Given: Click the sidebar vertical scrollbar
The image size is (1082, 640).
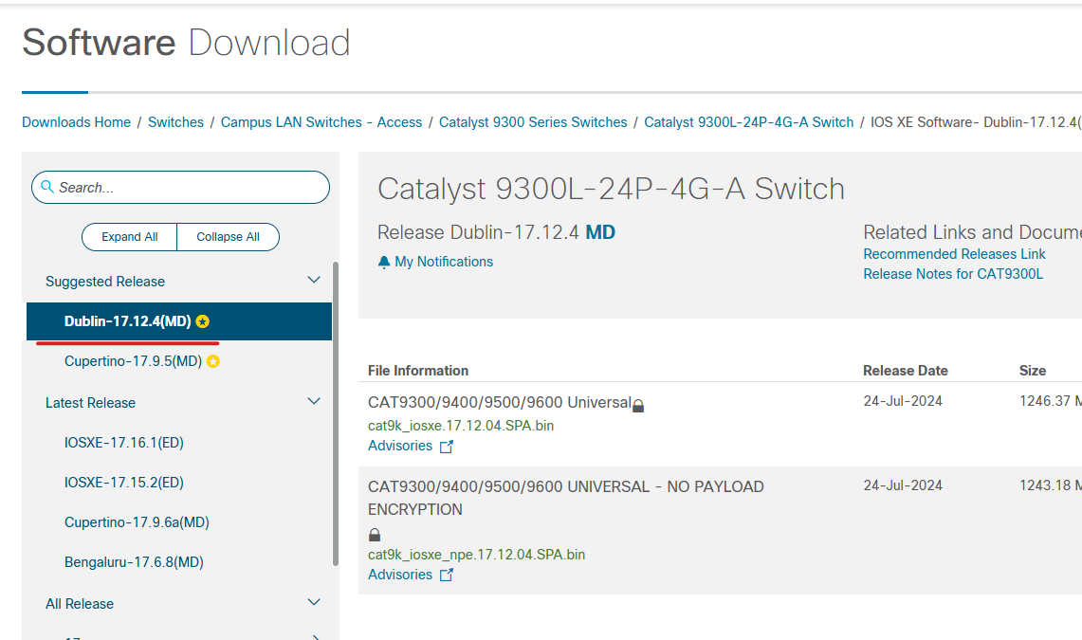Looking at the screenshot, I should [336, 413].
